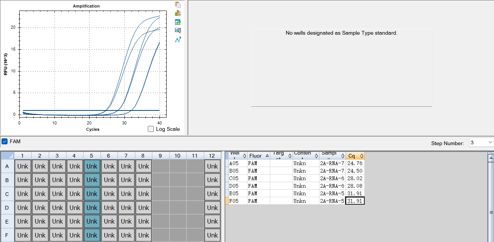Select plate column 1 header

click(23, 156)
